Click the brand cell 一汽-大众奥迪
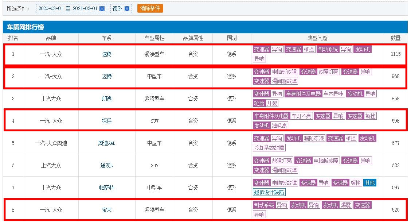 (x=51, y=143)
